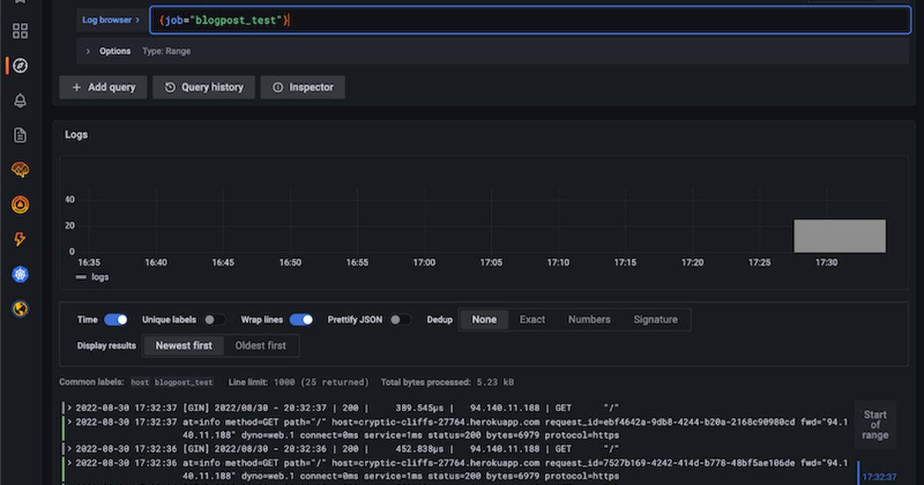This screenshot has height=485, width=924.
Task: Open the Alerting bell icon in sidebar
Action: click(20, 101)
